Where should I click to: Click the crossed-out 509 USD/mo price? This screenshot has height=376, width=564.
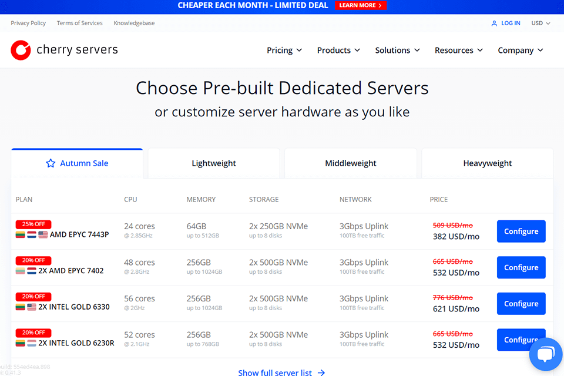pyautogui.click(x=452, y=226)
